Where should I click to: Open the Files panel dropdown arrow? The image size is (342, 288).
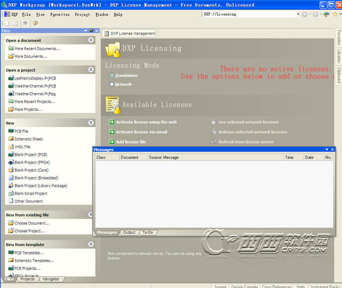tap(86, 31)
